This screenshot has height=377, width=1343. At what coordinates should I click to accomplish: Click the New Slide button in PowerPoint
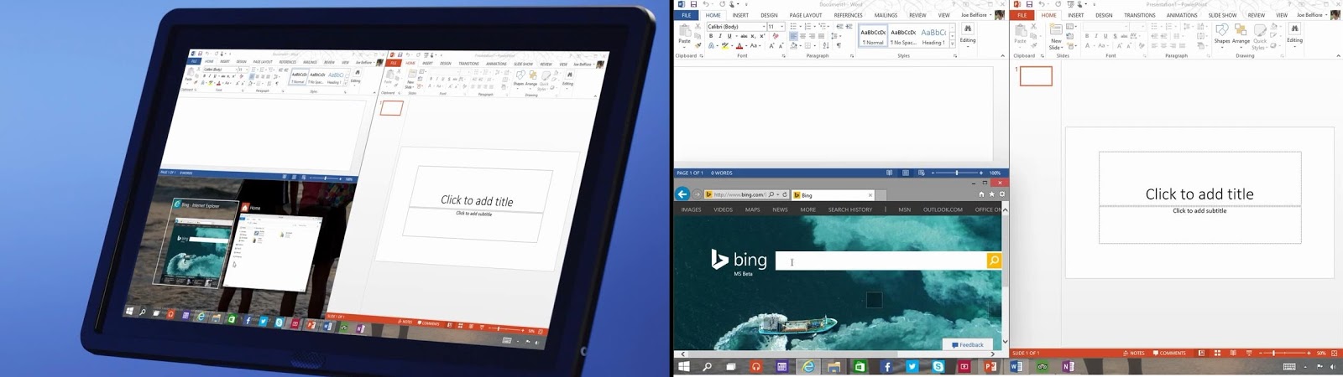pos(1056,36)
